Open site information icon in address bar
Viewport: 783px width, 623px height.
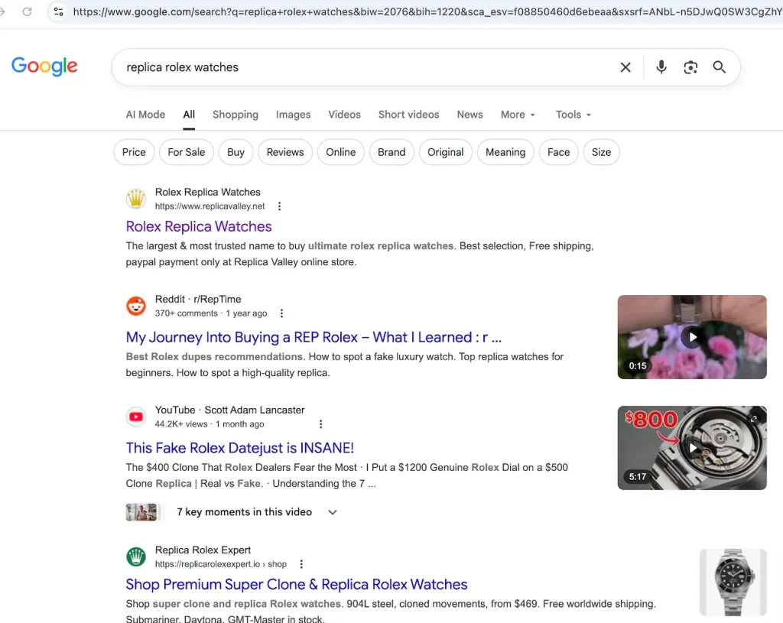point(58,11)
